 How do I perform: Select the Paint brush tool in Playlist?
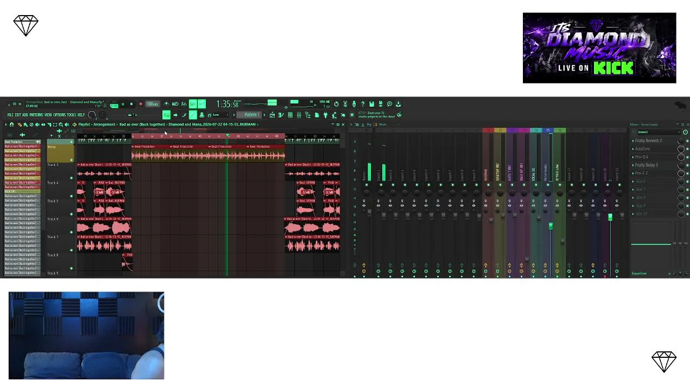25,124
